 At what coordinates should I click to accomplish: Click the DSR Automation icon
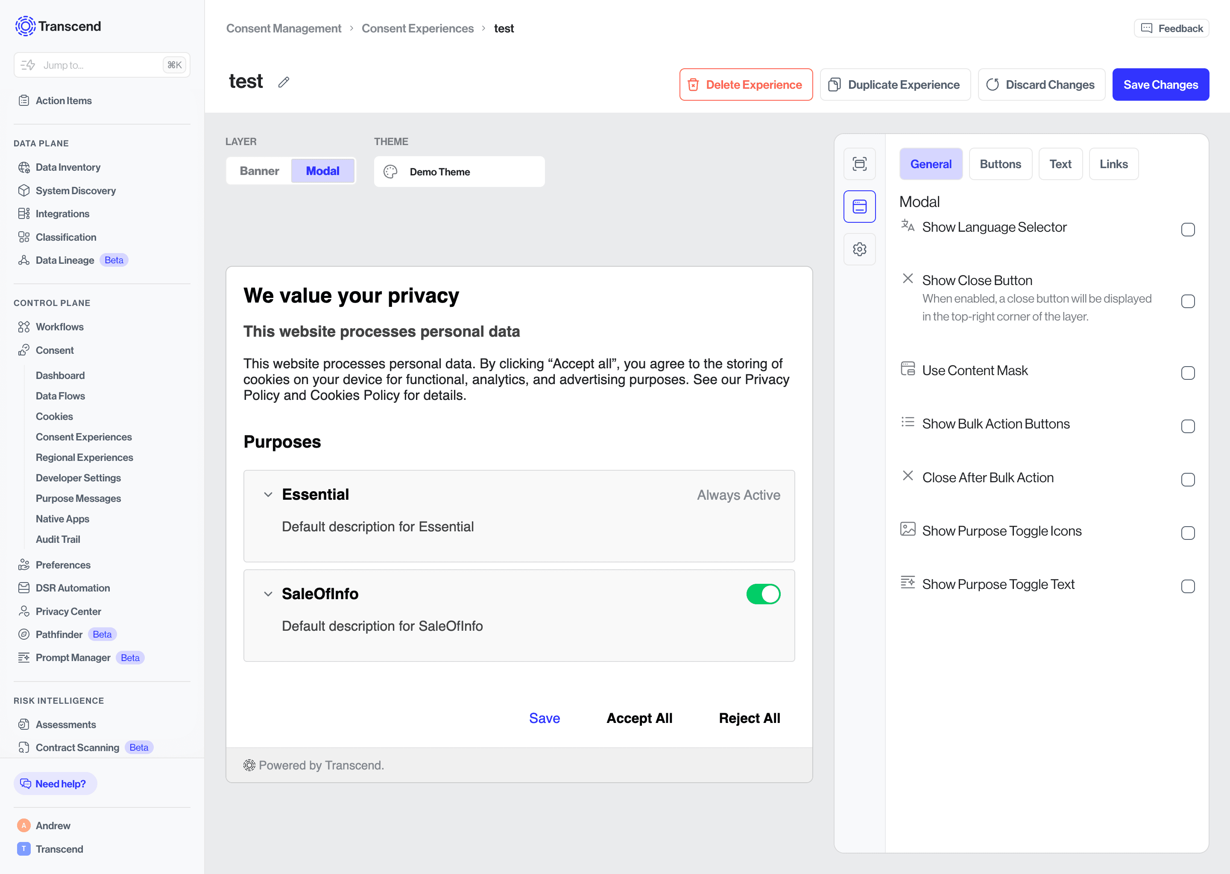(23, 588)
